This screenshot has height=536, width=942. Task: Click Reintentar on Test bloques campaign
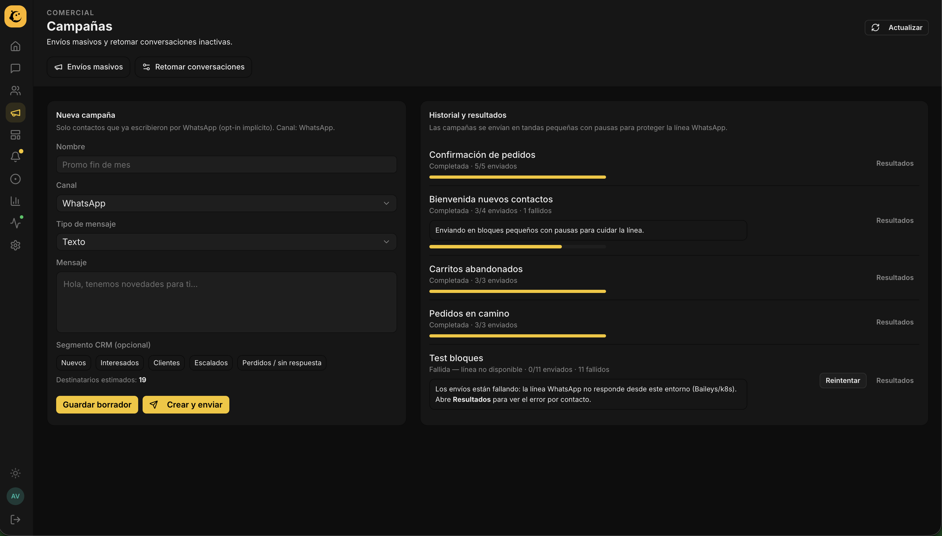click(x=843, y=381)
